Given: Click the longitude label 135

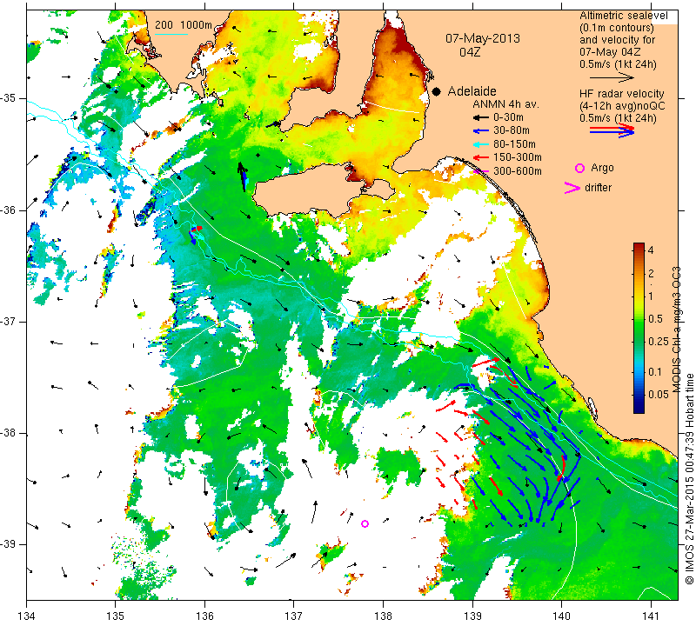Looking at the screenshot, I should tap(116, 616).
